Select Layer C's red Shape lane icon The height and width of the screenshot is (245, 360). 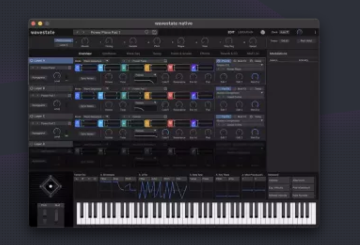[170, 124]
